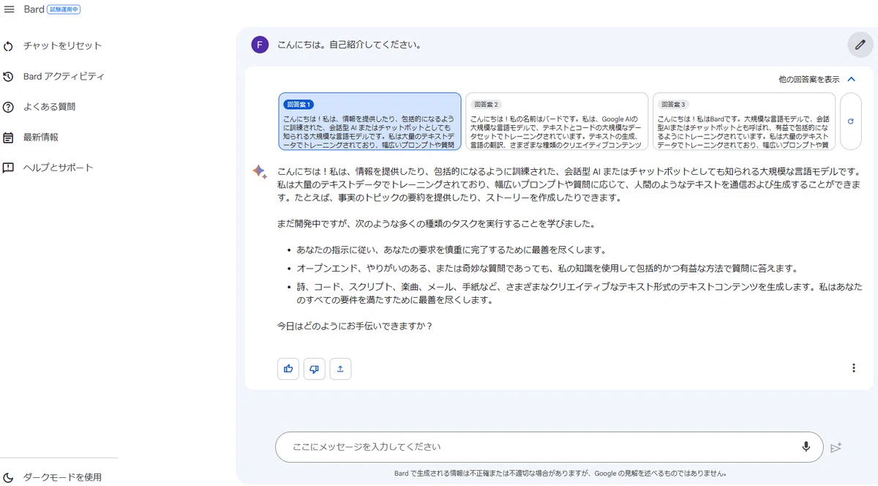Click text 今日はどのようにお手伝いできますか？
The image size is (878, 486).
coord(355,326)
